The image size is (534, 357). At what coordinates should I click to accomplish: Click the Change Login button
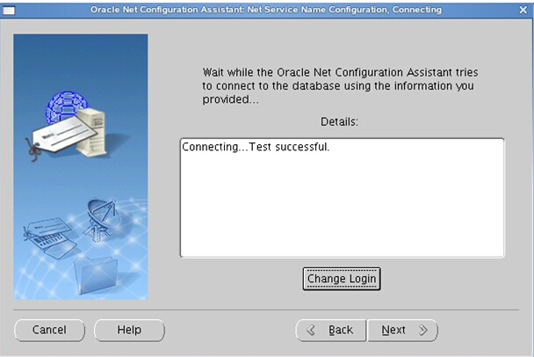pyautogui.click(x=342, y=279)
